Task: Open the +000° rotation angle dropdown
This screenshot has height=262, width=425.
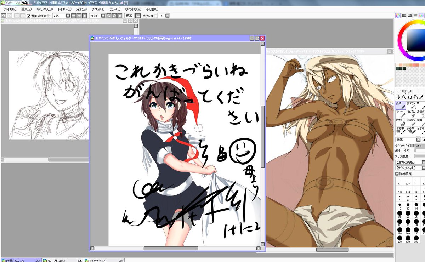Action: [103, 16]
